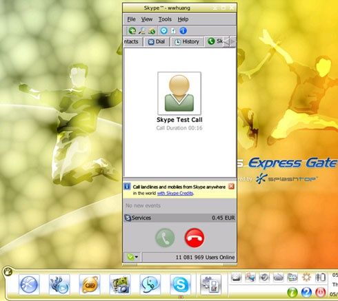The height and width of the screenshot is (301, 338).
Task: Click the network users tray icon
Action: 250,277
